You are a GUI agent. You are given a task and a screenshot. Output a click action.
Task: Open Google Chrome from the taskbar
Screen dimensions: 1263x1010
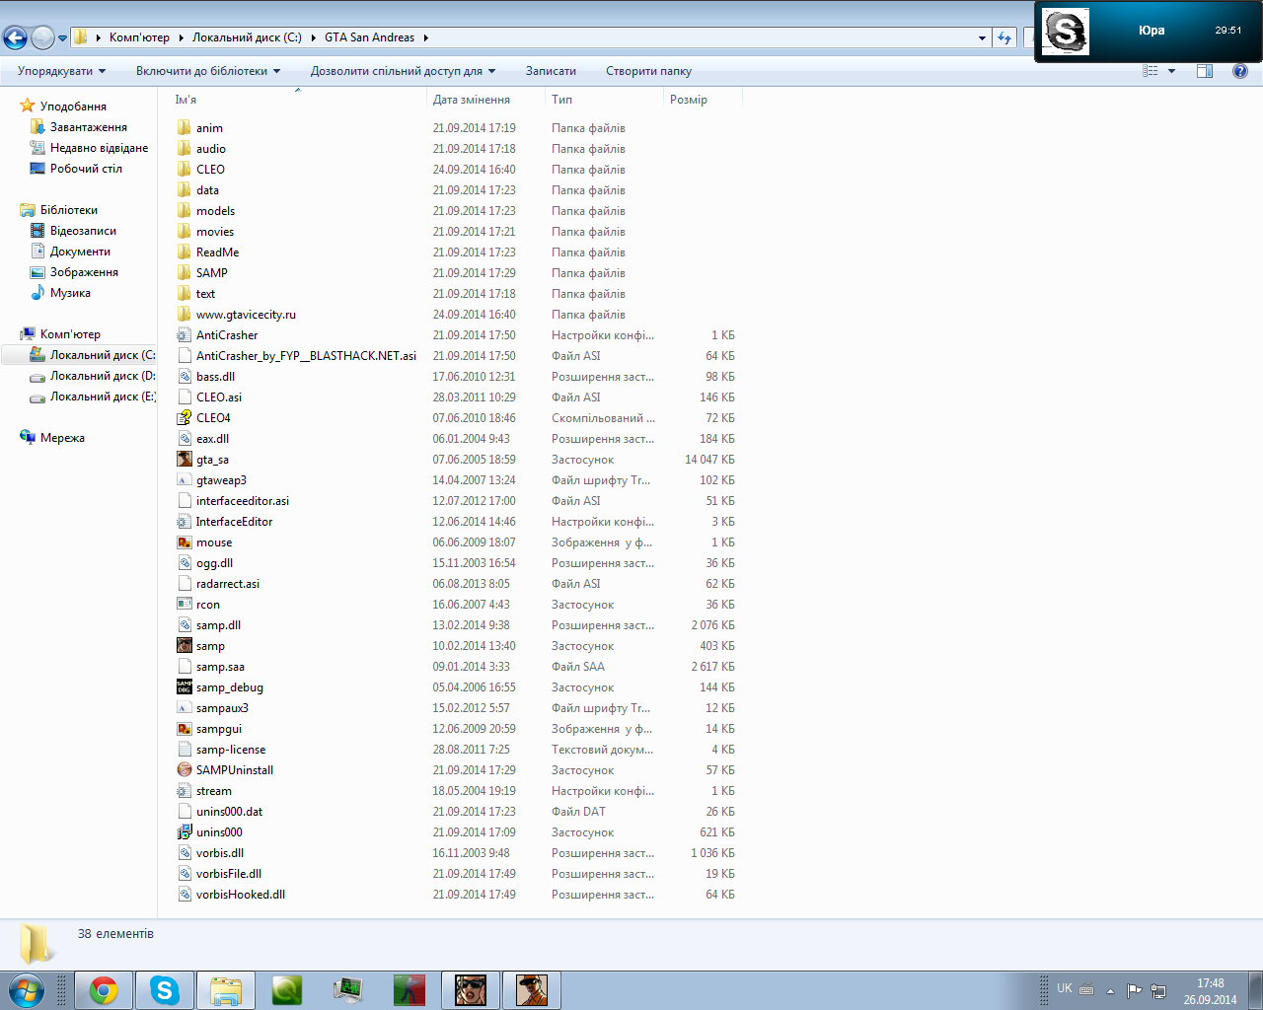(104, 990)
